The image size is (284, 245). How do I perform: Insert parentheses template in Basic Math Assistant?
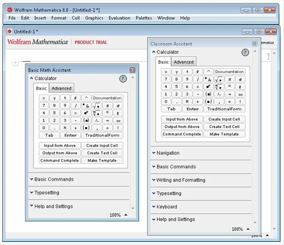point(86,120)
